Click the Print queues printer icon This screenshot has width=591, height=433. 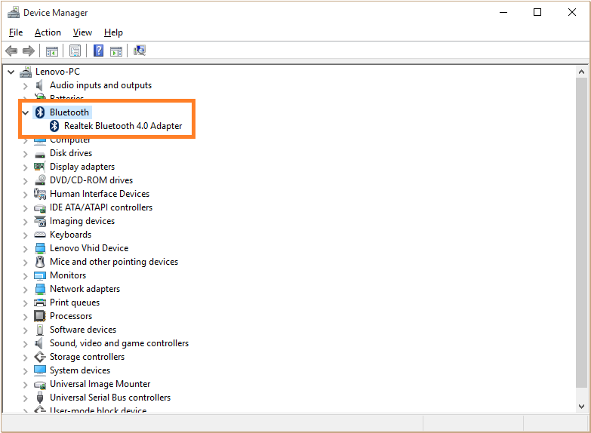(x=40, y=302)
